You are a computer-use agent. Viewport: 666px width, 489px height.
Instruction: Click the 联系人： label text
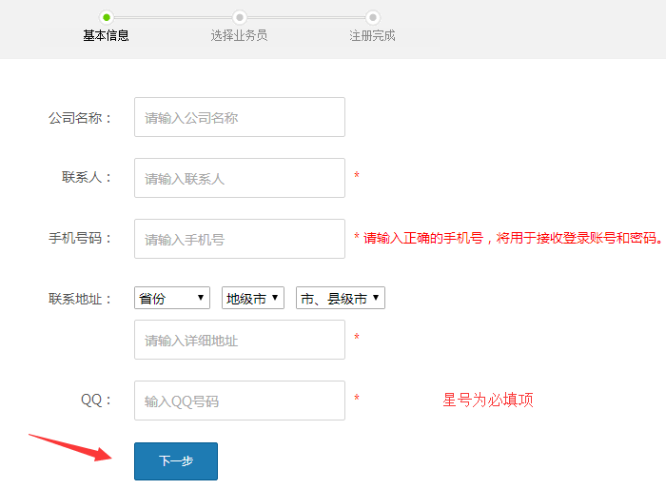tap(87, 177)
